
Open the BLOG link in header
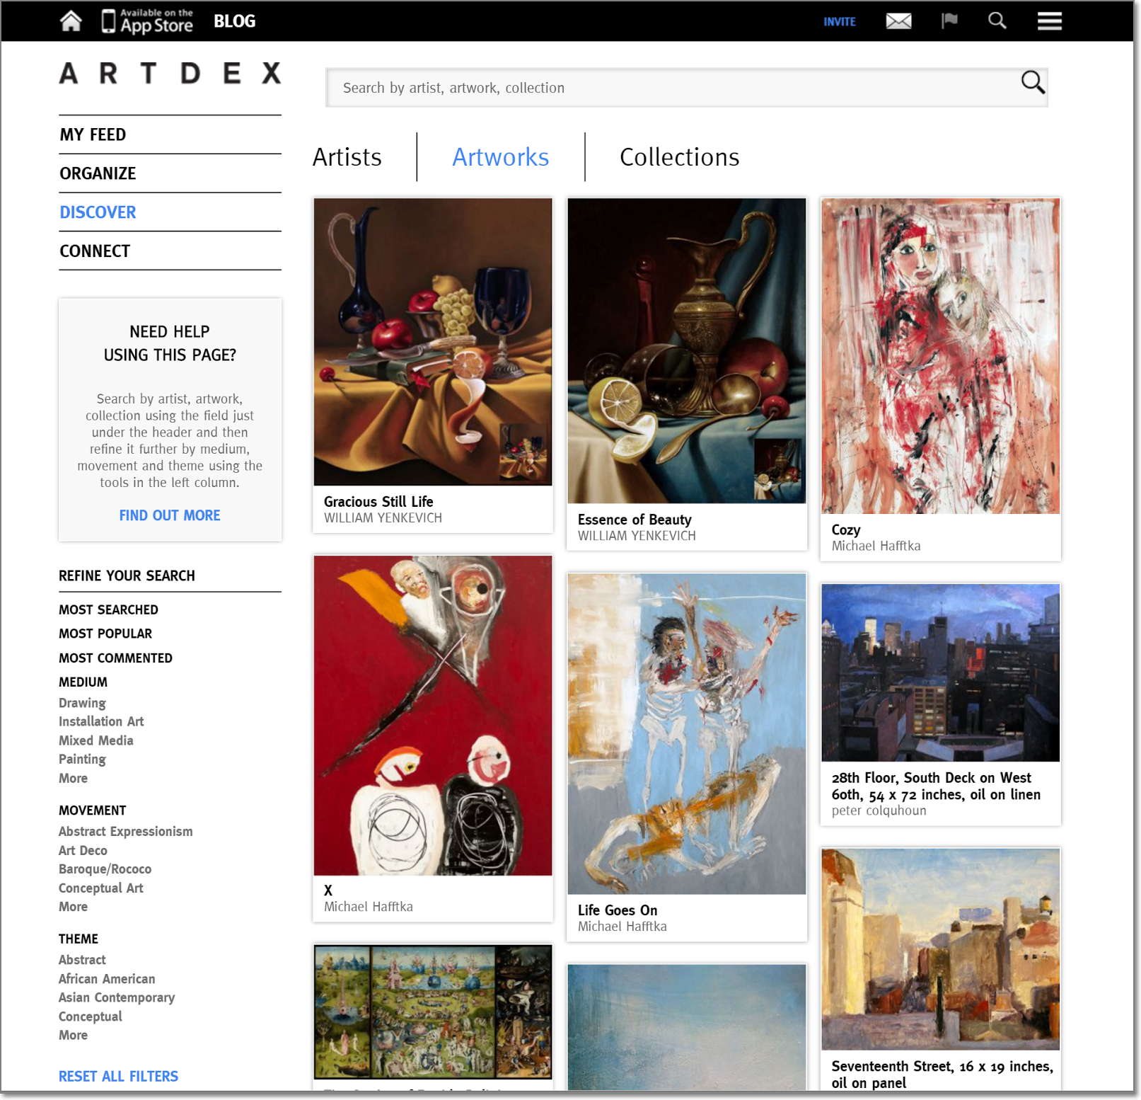[x=234, y=21]
